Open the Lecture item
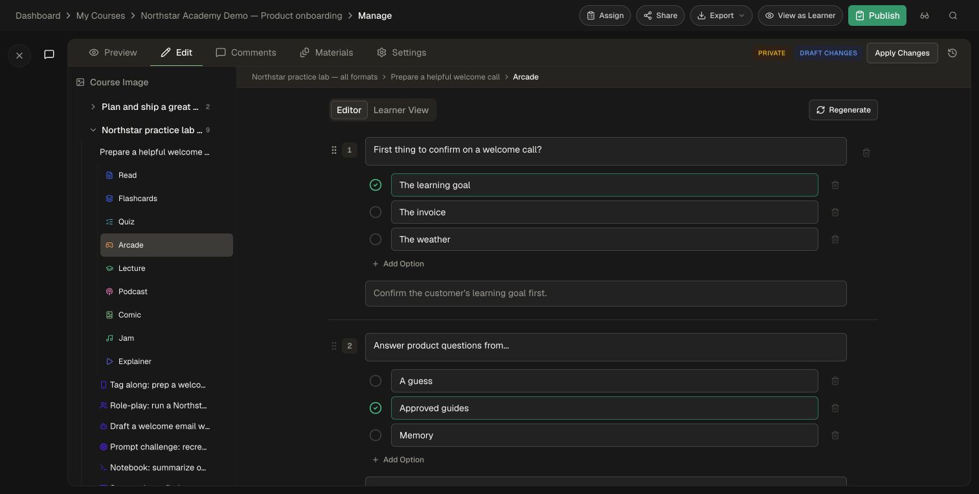Screen dimensions: 979x494 [166, 268]
